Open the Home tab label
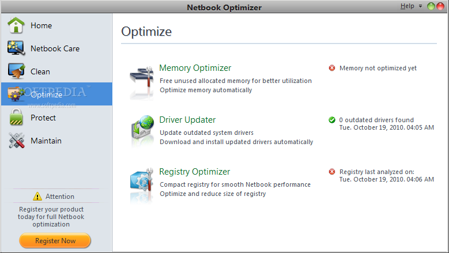This screenshot has height=253, width=449. click(41, 25)
